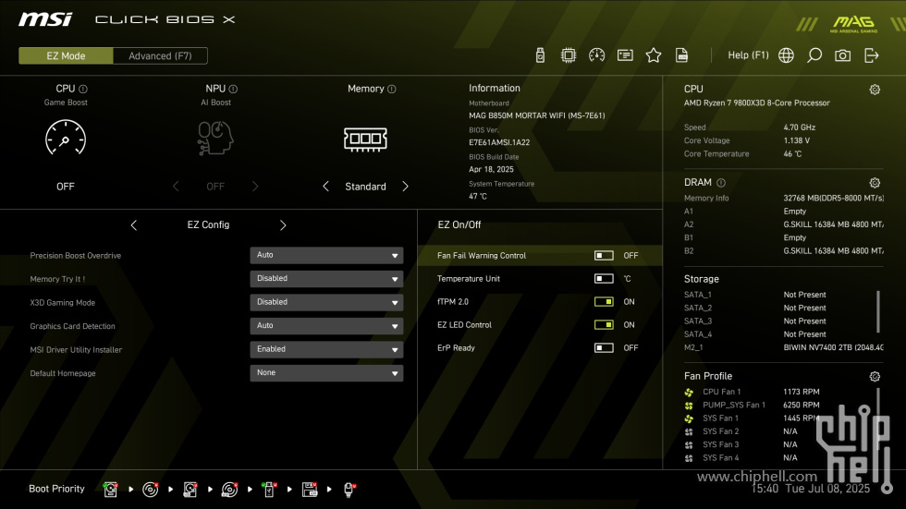The height and width of the screenshot is (509, 906).
Task: Enable ErP Ready switch
Action: tap(604, 348)
